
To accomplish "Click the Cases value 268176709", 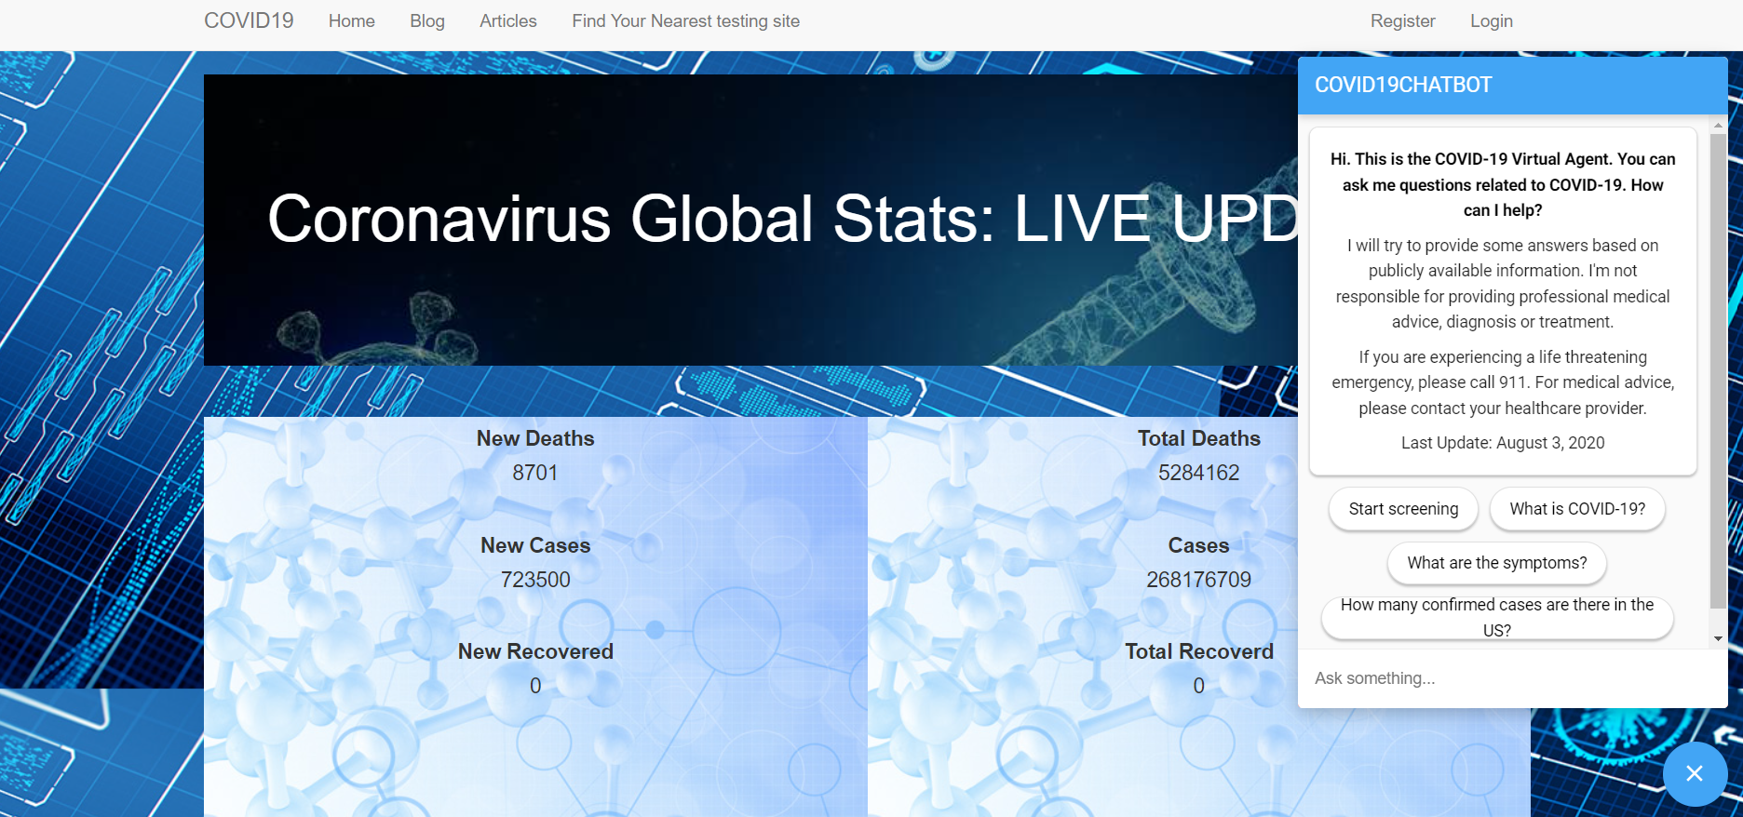I will coord(1198,580).
